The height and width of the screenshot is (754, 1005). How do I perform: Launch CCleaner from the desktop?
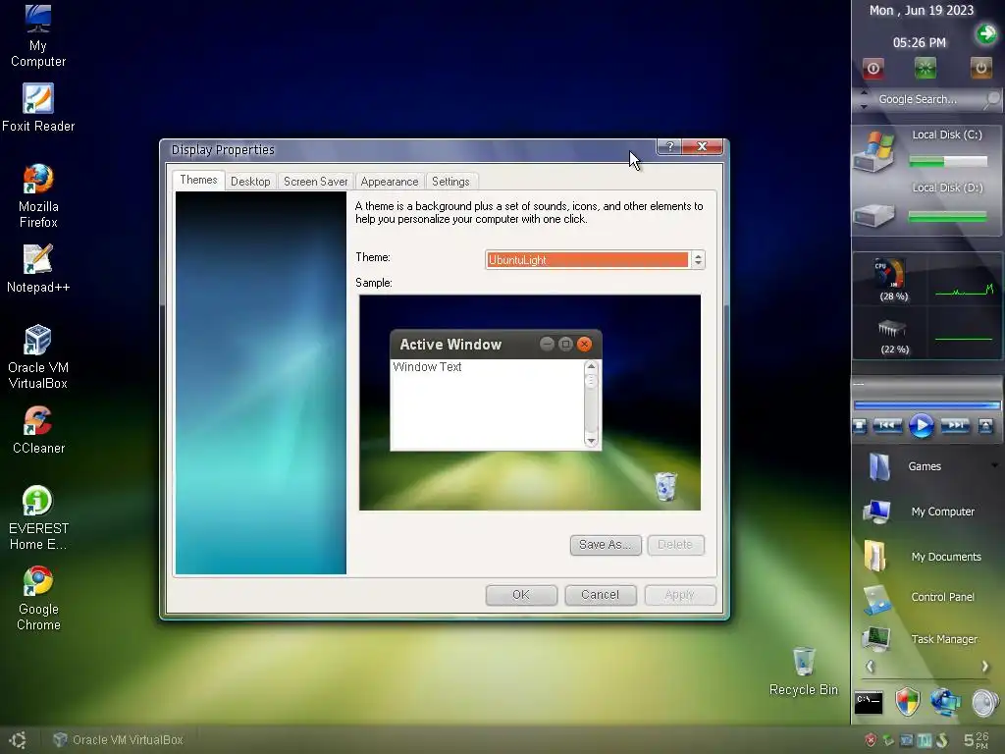pyautogui.click(x=38, y=430)
